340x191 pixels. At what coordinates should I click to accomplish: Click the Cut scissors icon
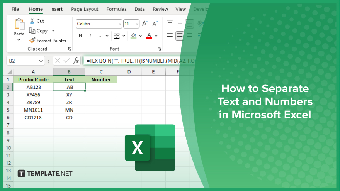[32, 21]
